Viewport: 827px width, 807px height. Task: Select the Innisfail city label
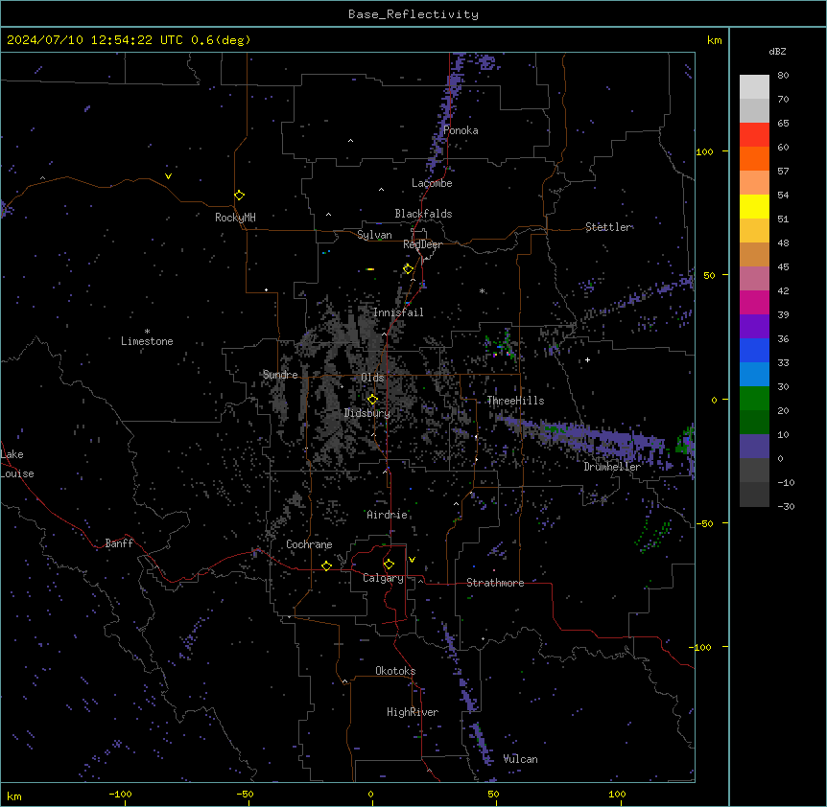[398, 312]
